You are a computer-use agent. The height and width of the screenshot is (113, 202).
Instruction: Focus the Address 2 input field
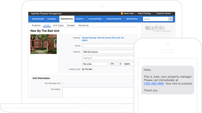pyautogui.click(x=108, y=58)
